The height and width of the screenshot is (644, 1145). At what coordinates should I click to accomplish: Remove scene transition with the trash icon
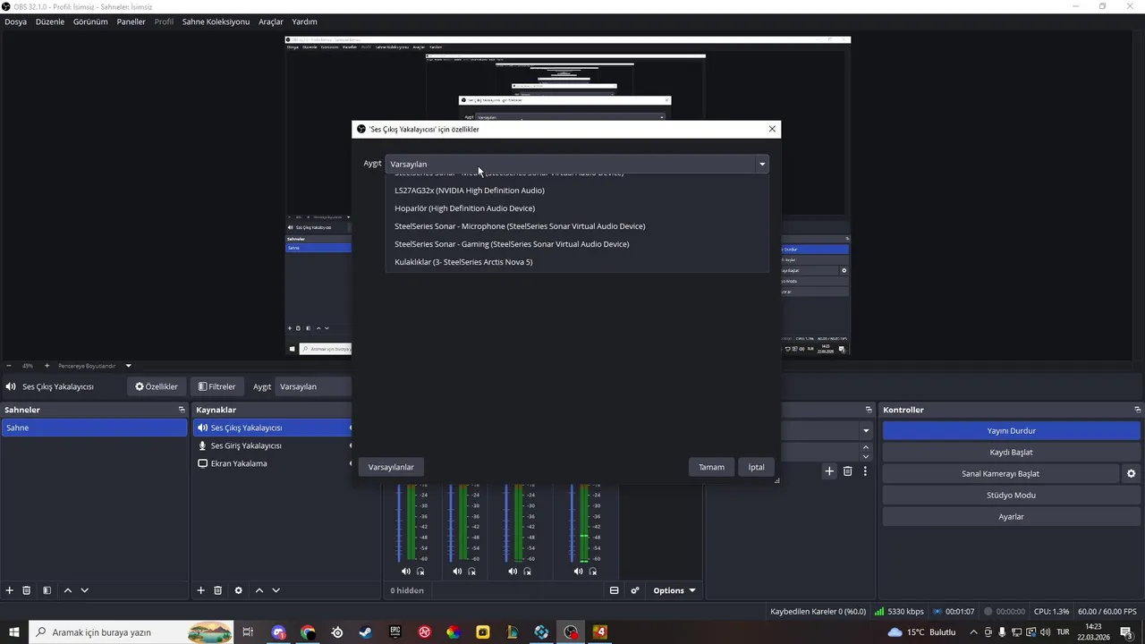tap(848, 470)
